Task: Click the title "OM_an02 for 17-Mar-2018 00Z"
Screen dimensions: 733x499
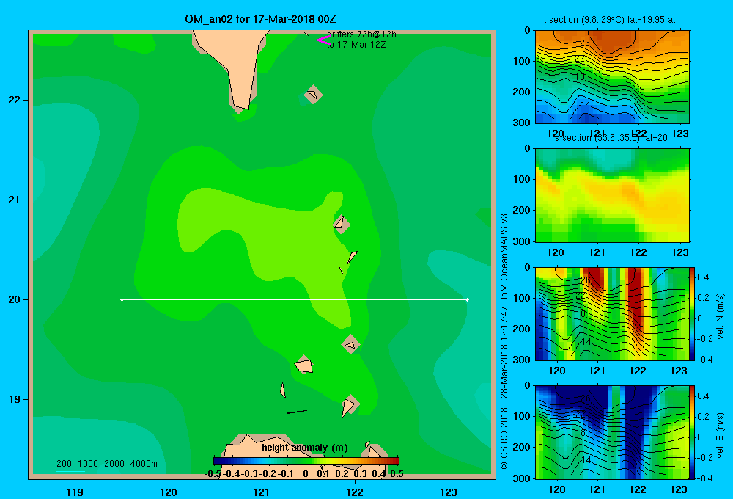Action: pos(260,19)
